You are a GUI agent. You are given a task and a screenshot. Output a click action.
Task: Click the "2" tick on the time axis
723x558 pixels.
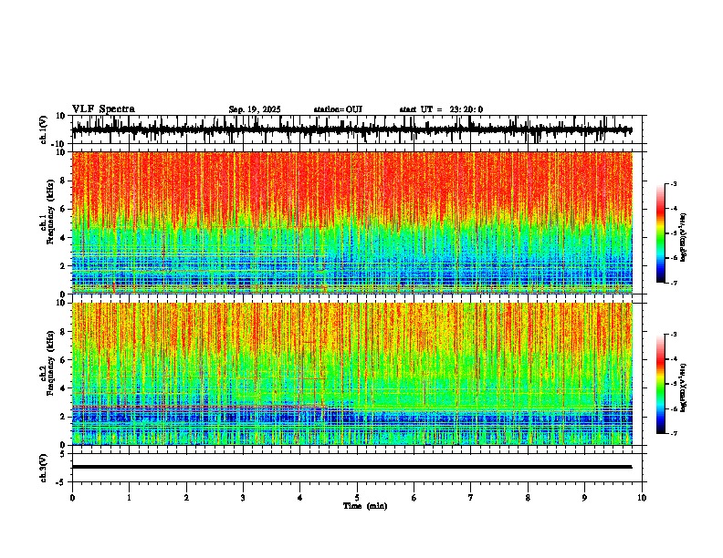186,498
